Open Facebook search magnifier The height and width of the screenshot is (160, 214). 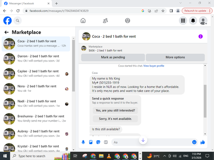pos(18,20)
